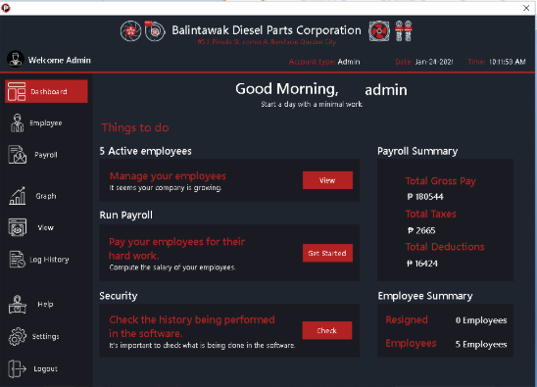Image resolution: width=537 pixels, height=387 pixels.
Task: Click the 'Manage your employees' heading
Action: pos(168,176)
